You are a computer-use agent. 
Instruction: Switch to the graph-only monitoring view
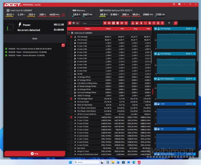(x=78, y=23)
